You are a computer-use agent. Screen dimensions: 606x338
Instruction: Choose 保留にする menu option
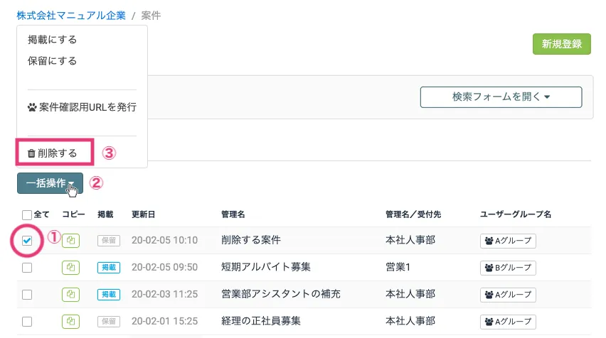[x=53, y=61]
